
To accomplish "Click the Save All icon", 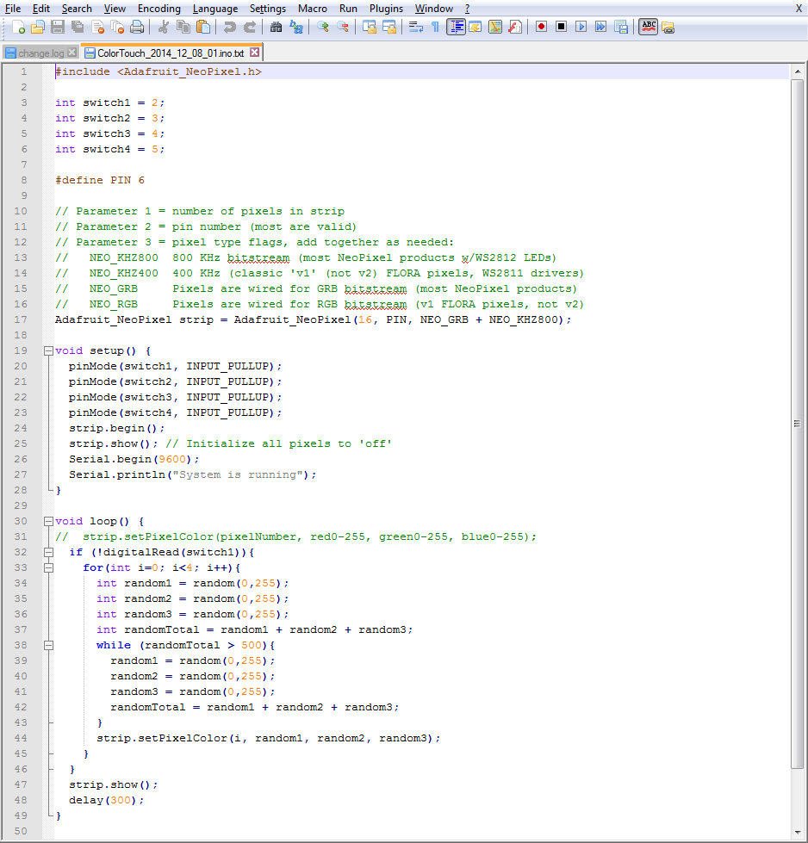I will [78, 27].
